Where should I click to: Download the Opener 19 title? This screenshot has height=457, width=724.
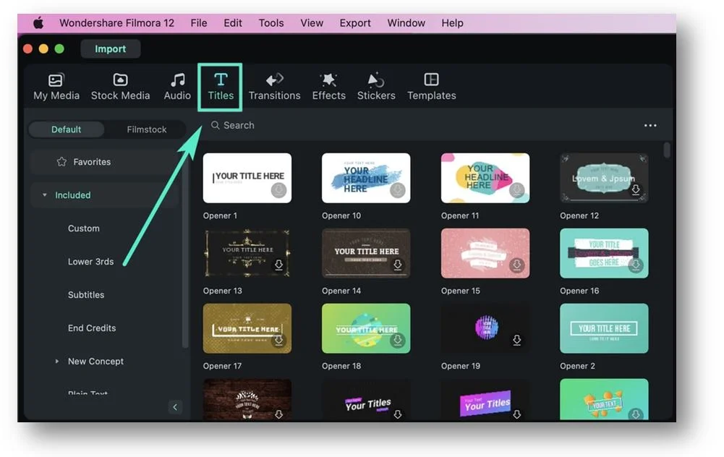[x=516, y=340]
